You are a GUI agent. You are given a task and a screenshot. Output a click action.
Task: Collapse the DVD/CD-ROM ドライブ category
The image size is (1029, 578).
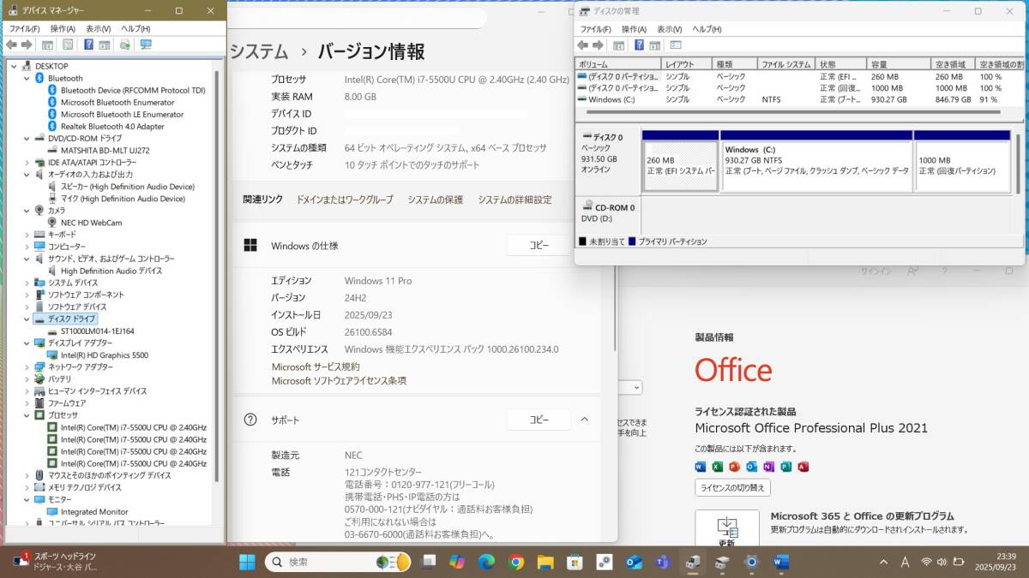pyautogui.click(x=27, y=138)
